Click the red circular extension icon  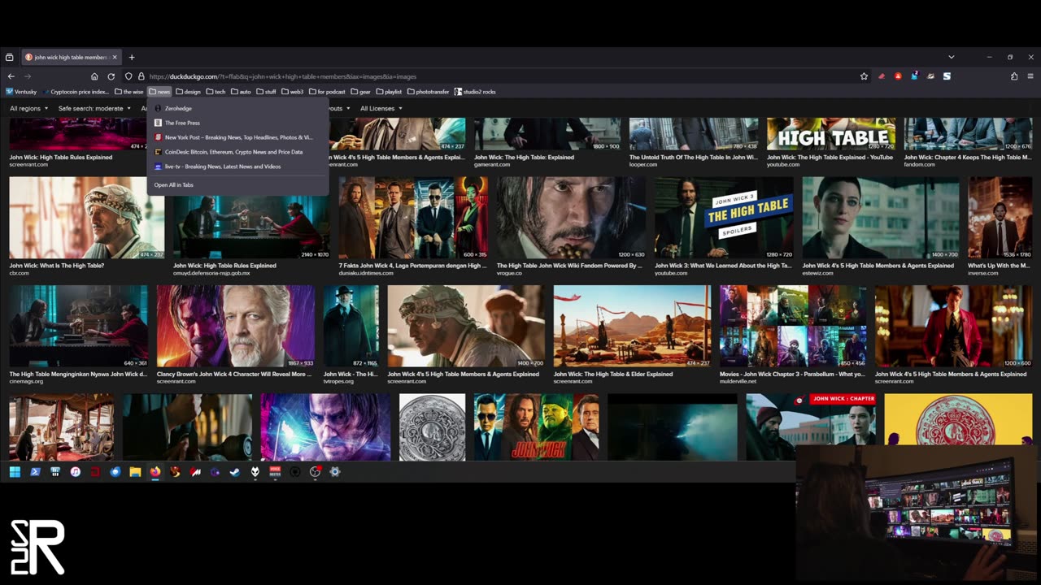(x=898, y=76)
